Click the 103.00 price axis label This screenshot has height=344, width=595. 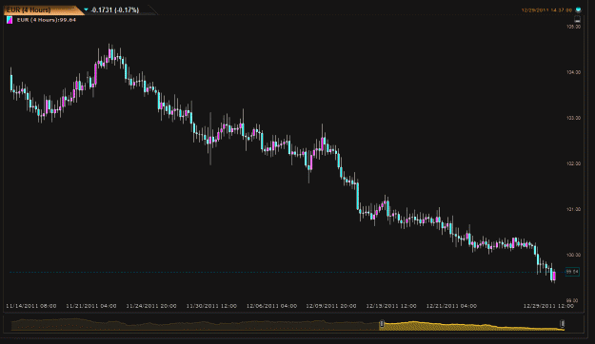pos(573,118)
